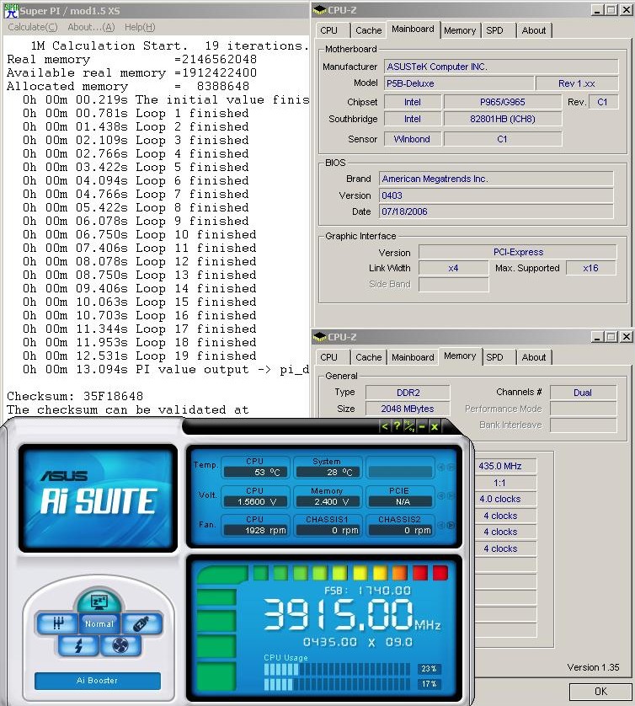
Task: Click the chipset value 'P965/G965'
Action: (503, 102)
